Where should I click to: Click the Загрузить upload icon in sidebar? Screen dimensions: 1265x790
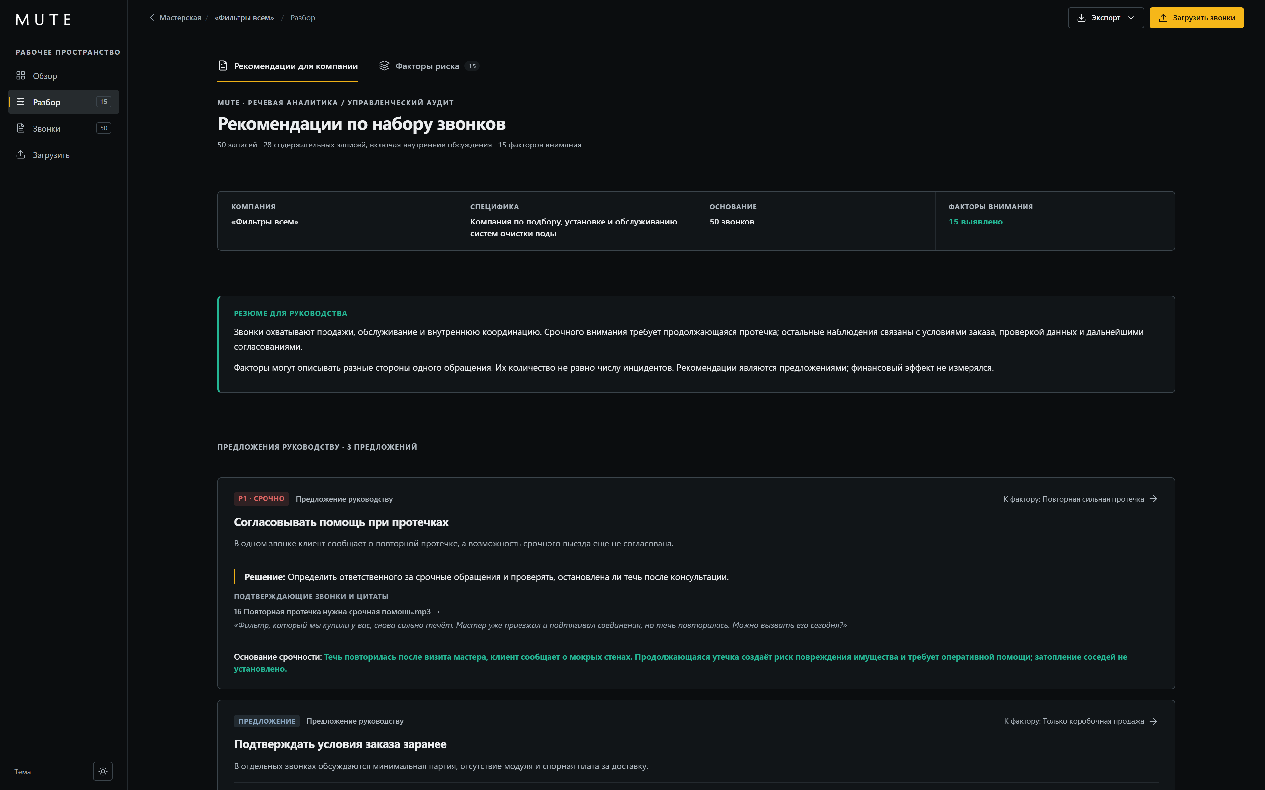click(21, 155)
